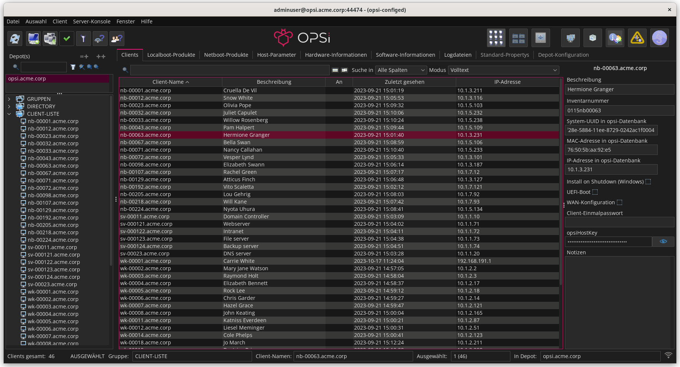Image resolution: width=680 pixels, height=367 pixels.
Task: Save configuration with the green checkmark
Action: [67, 38]
